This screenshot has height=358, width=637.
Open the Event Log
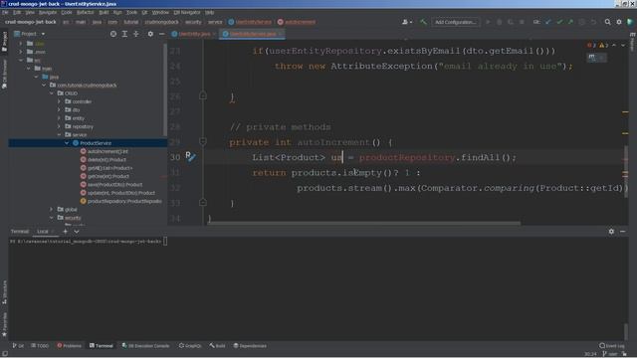(x=612, y=346)
